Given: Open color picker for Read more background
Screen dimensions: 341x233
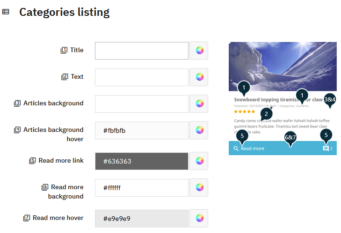Looking at the screenshot, I should tap(199, 188).
